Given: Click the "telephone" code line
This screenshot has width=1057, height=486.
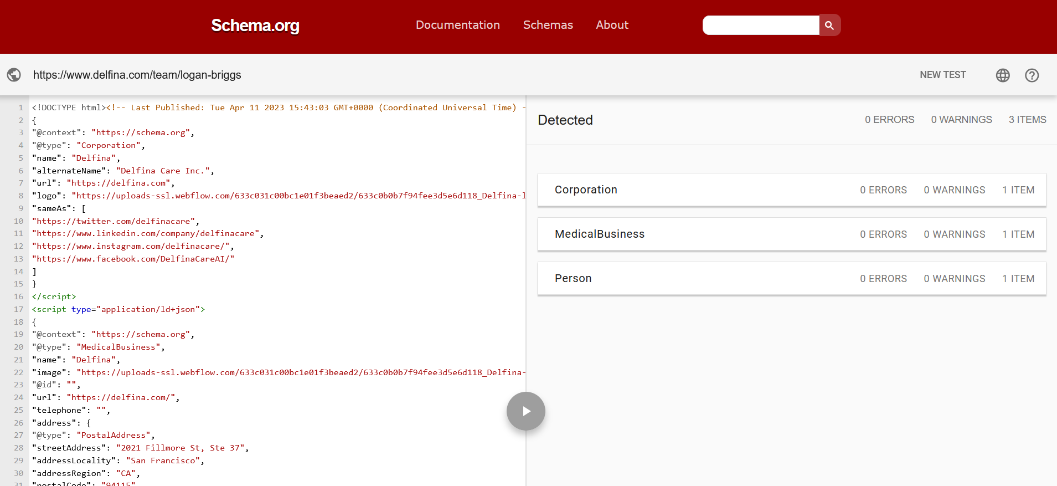Looking at the screenshot, I should [71, 410].
